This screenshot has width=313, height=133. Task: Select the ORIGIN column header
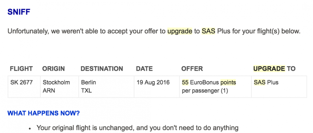(53, 69)
